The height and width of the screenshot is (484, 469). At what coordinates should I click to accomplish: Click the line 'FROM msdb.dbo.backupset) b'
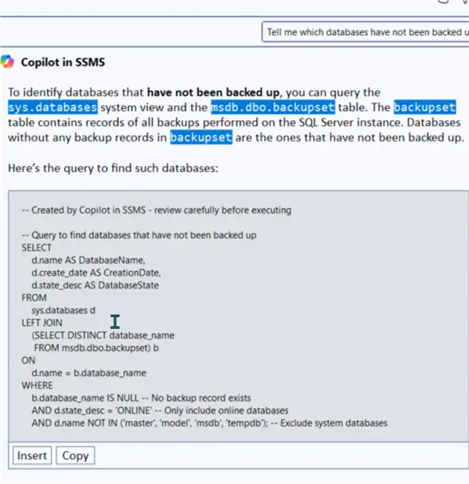click(96, 348)
